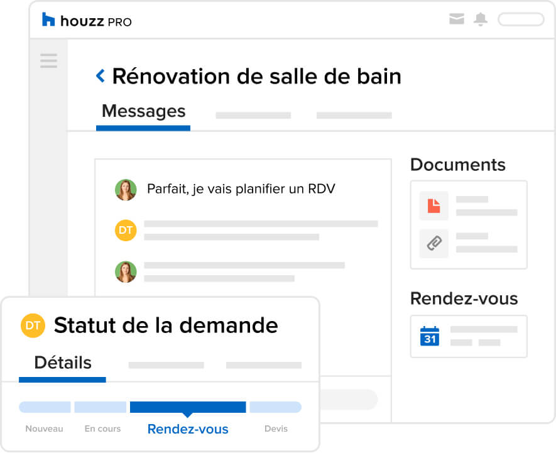The height and width of the screenshot is (453, 556).
Task: Click the Houzz Pro logo
Action: point(87,20)
